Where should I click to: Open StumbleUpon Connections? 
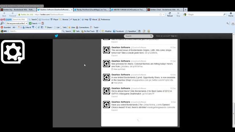coord(82,27)
